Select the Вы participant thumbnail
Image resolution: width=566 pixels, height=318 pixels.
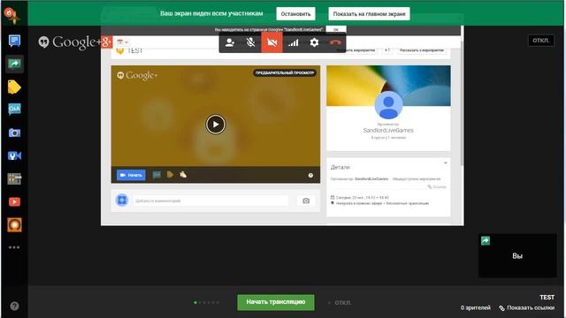pyautogui.click(x=517, y=255)
